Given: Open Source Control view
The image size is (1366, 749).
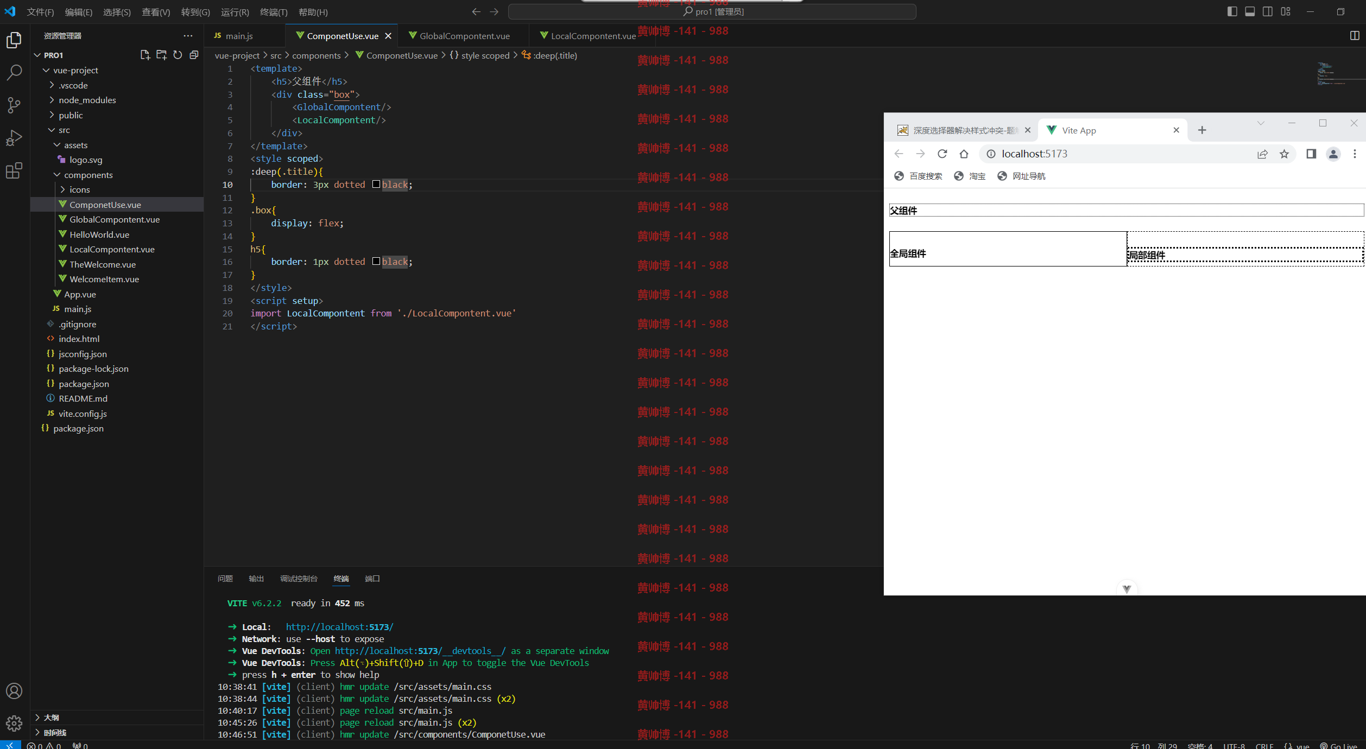Looking at the screenshot, I should click(14, 105).
